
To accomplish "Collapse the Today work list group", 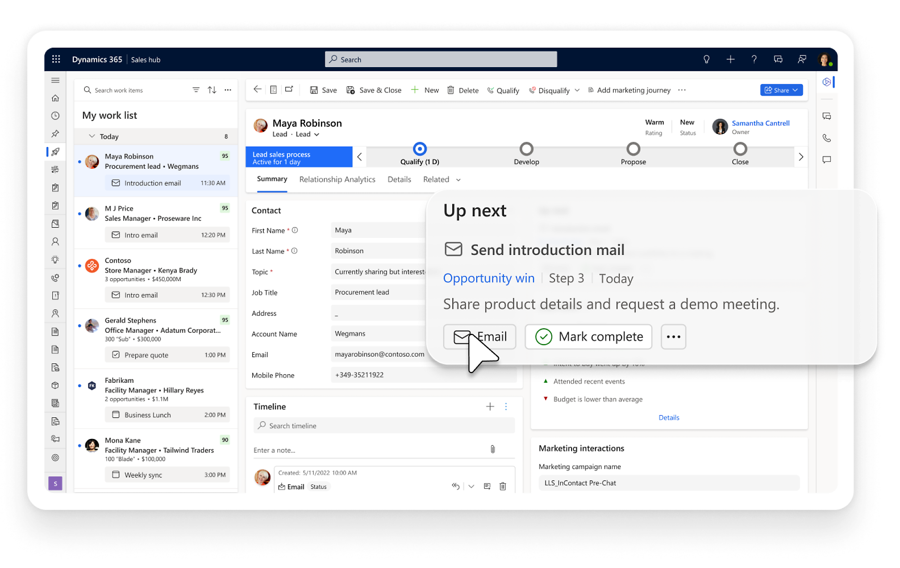I will coord(92,136).
